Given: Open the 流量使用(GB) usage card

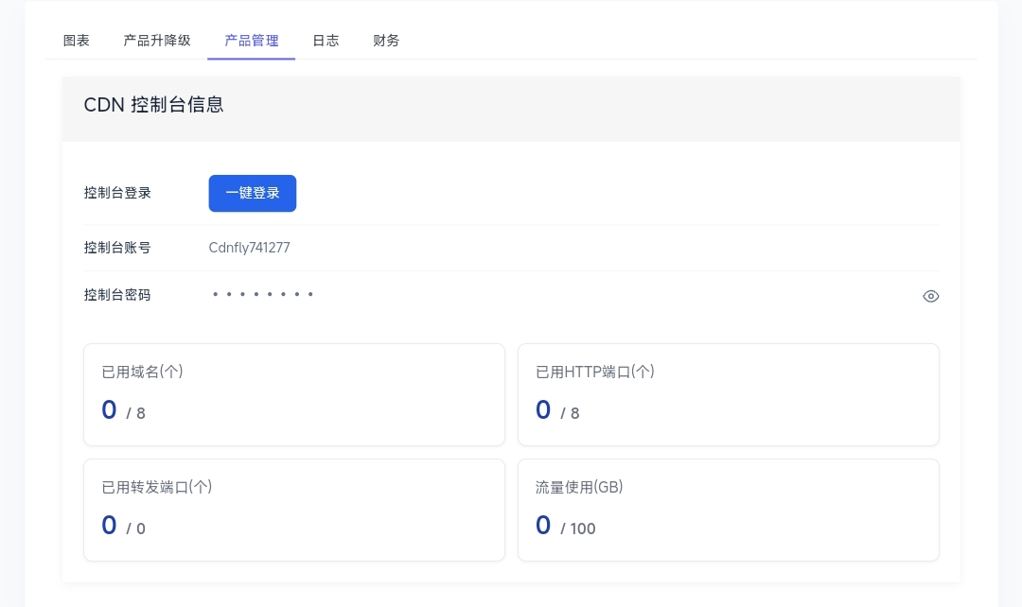Looking at the screenshot, I should pyautogui.click(x=729, y=509).
